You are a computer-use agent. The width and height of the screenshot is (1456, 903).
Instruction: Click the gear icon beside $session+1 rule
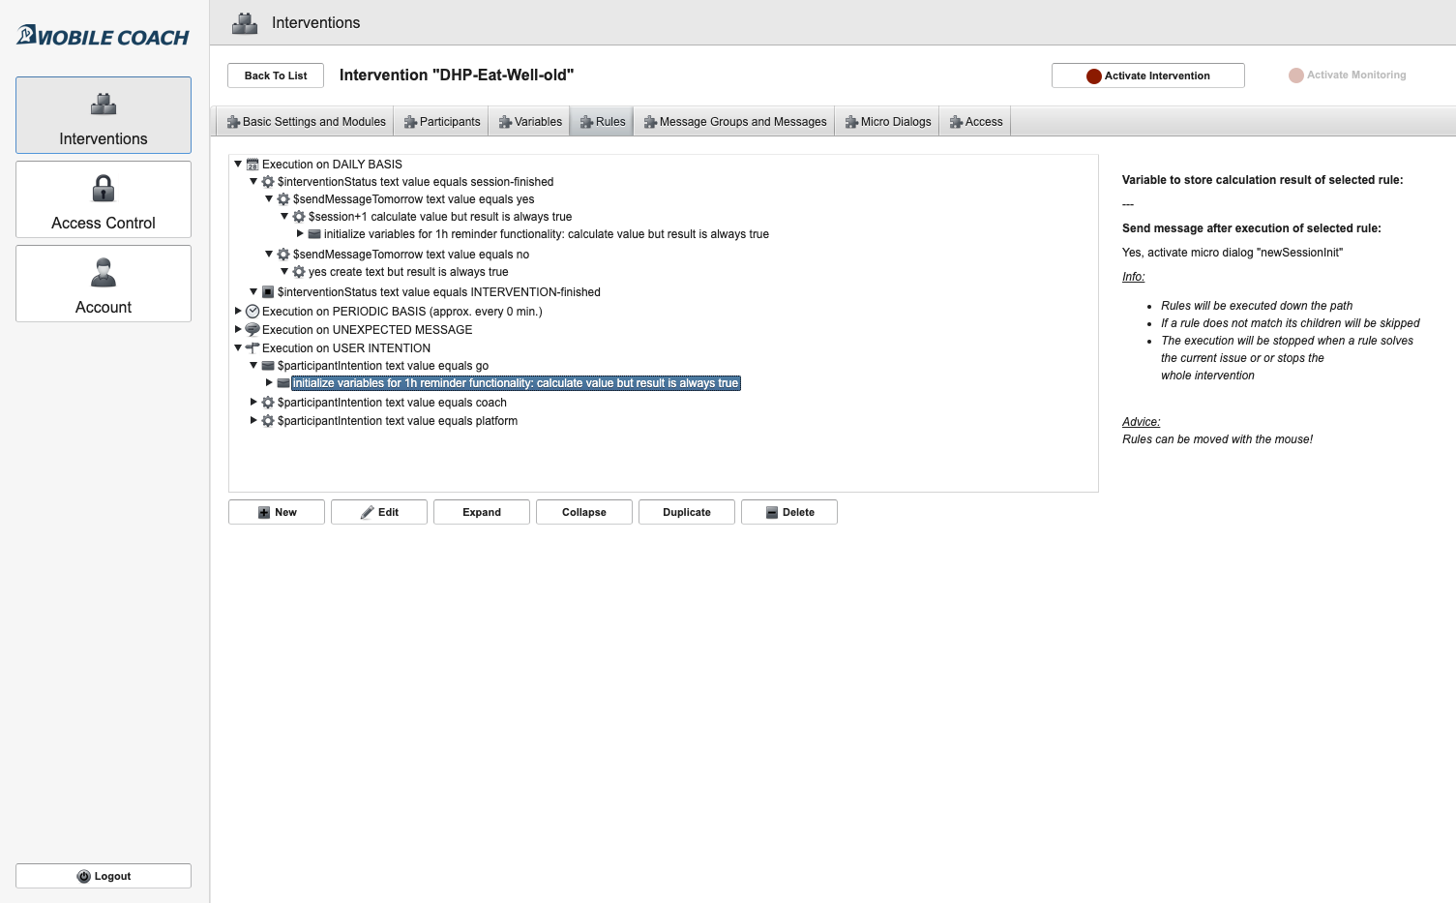click(x=299, y=217)
